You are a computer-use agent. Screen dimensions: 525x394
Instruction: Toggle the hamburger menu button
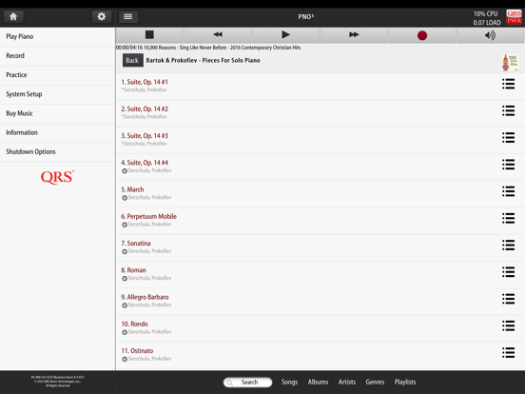pos(127,16)
